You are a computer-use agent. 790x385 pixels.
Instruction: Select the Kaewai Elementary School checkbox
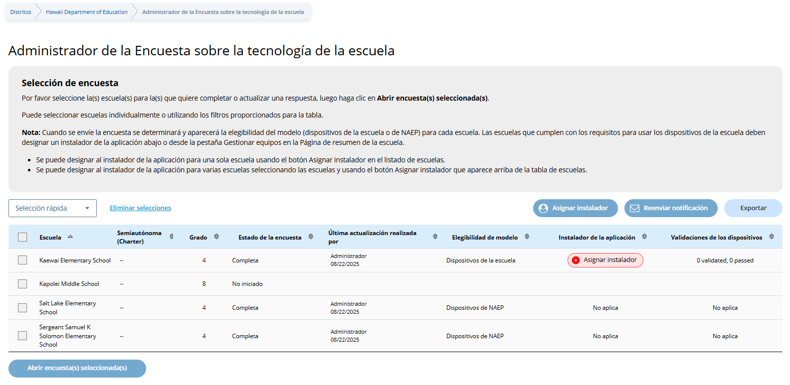click(x=22, y=260)
